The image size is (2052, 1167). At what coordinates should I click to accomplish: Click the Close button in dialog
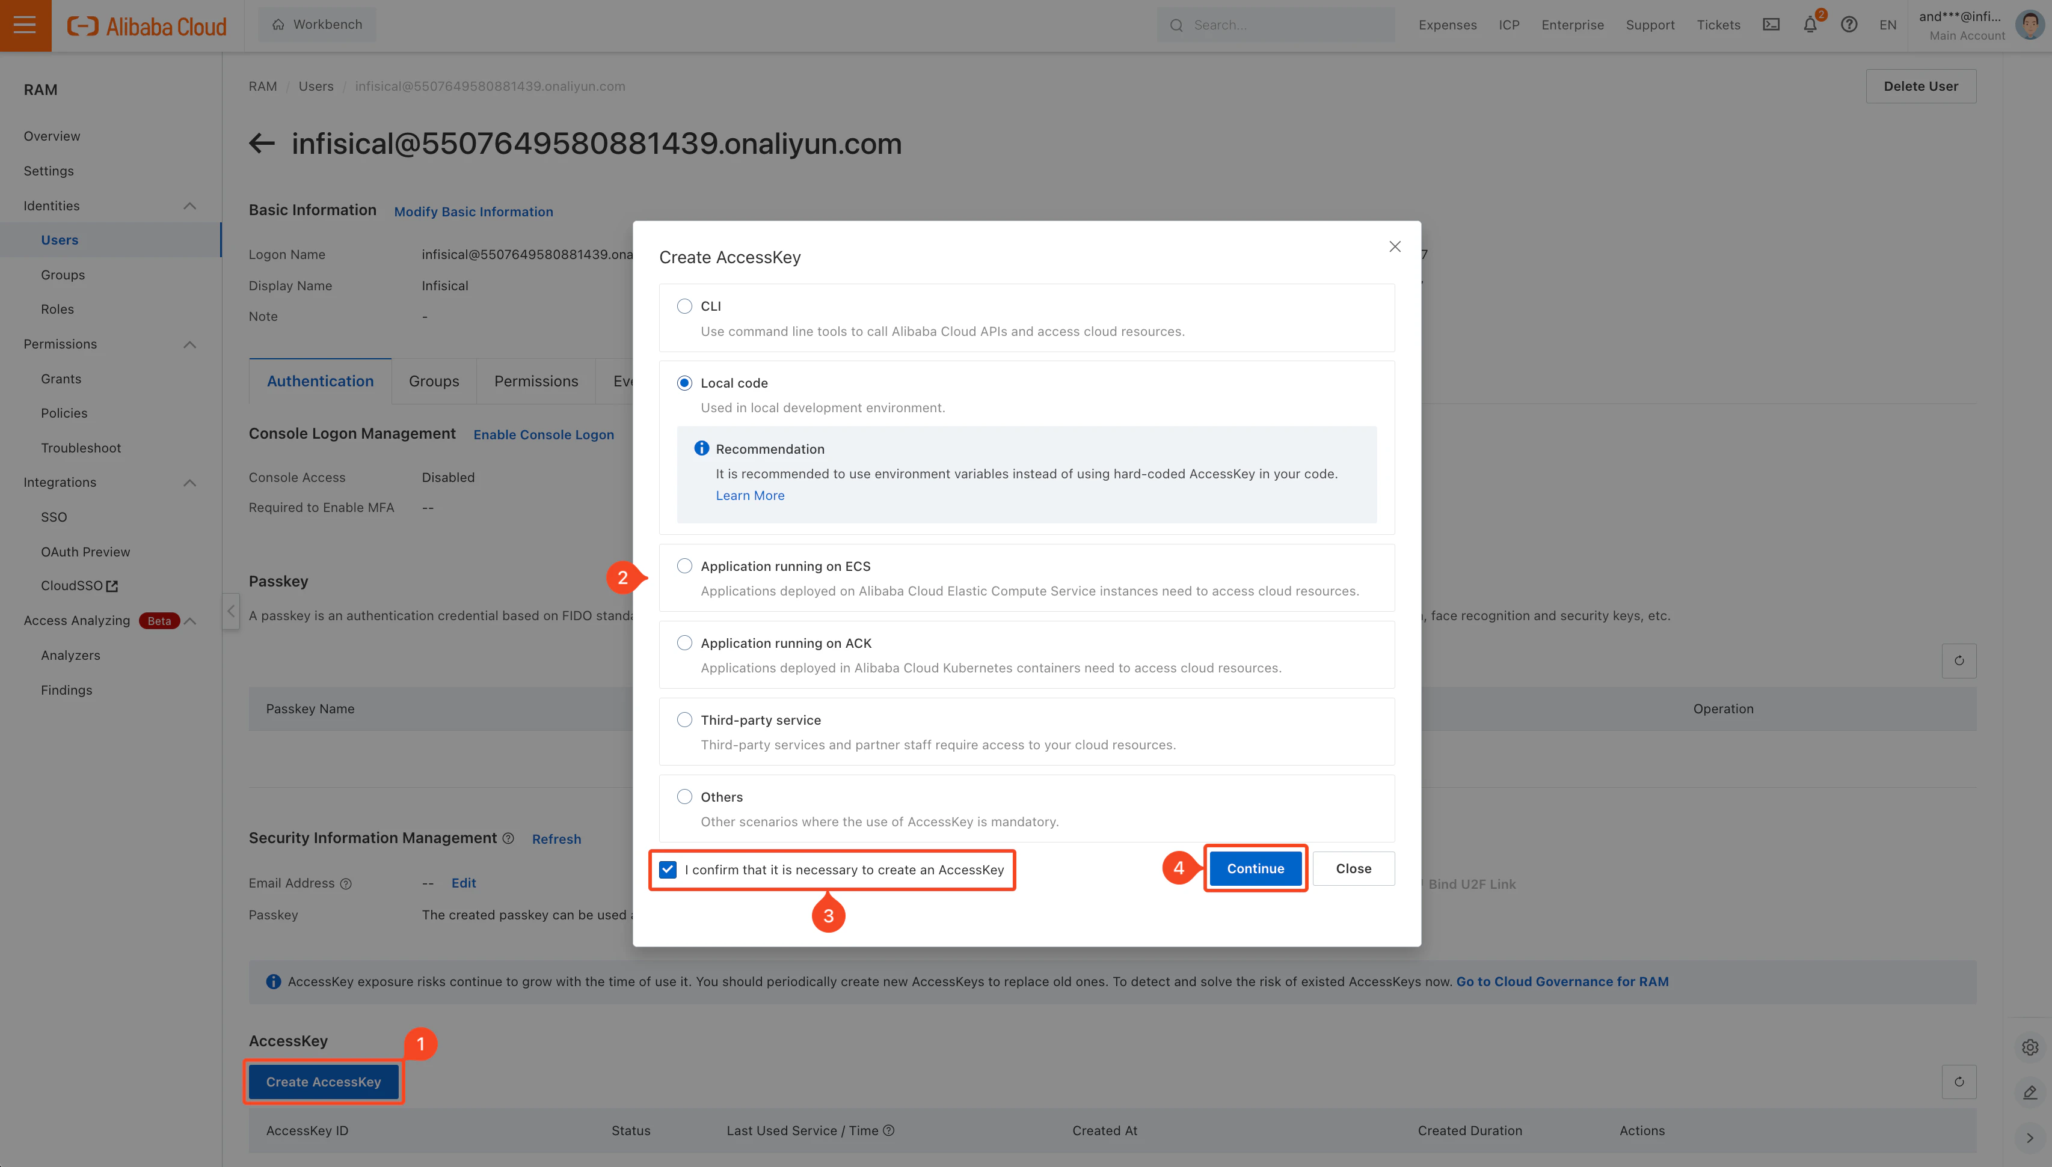click(x=1354, y=869)
